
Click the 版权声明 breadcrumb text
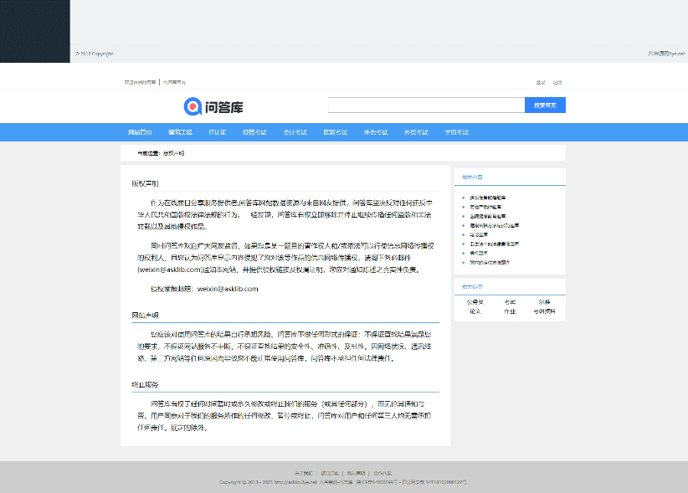[174, 153]
